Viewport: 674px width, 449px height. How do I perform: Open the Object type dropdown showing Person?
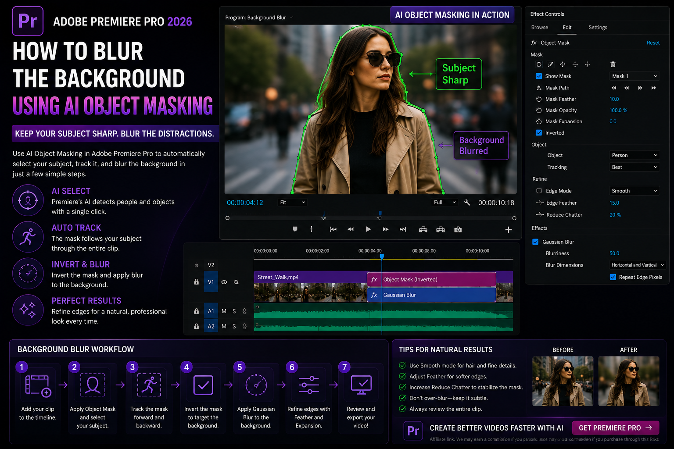(635, 155)
